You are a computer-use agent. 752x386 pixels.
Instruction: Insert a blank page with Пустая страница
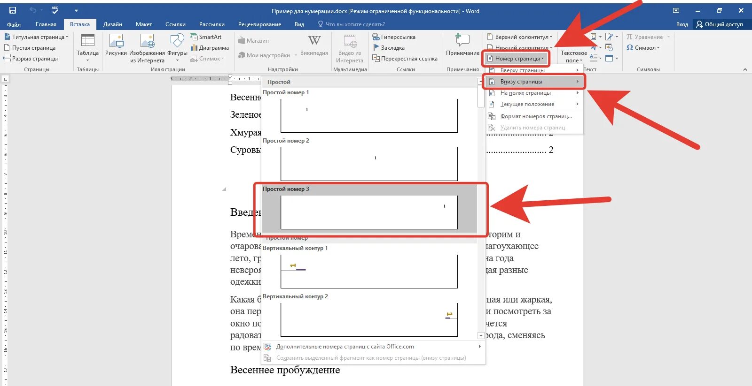pos(30,47)
